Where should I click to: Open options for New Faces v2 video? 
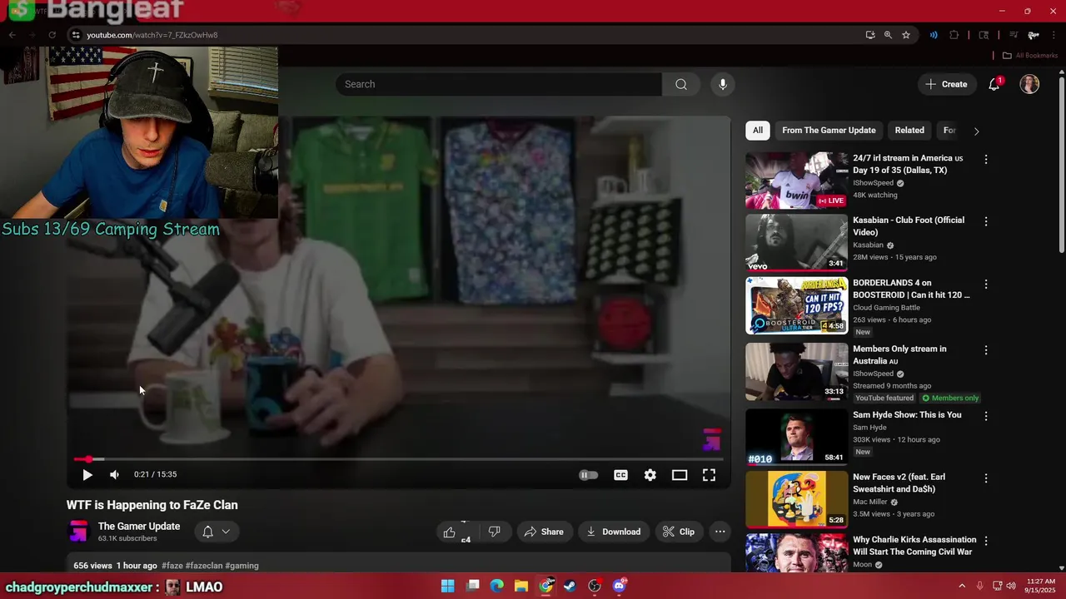click(x=986, y=478)
